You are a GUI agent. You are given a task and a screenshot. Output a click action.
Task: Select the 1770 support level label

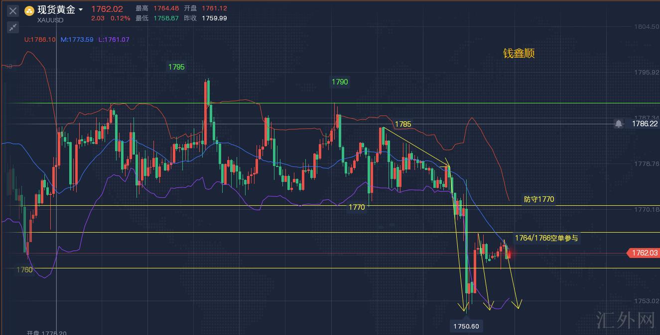(x=356, y=207)
